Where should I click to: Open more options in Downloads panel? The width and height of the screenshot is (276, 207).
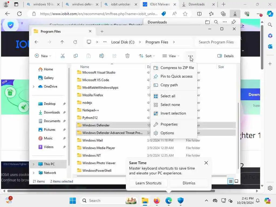coord(225,22)
